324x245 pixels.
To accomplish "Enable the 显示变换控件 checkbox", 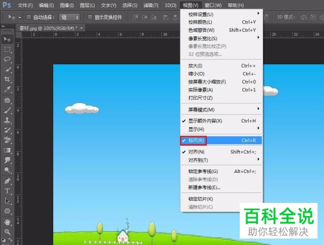I will coord(90,17).
